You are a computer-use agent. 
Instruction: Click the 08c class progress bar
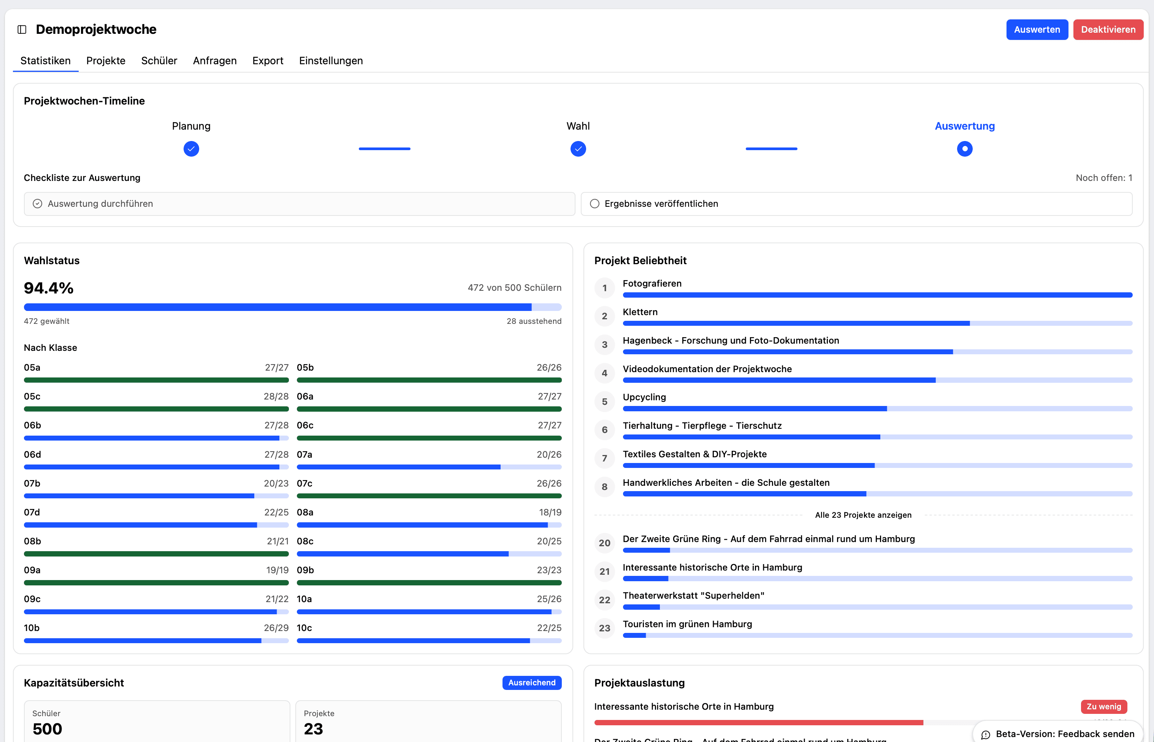coord(429,553)
